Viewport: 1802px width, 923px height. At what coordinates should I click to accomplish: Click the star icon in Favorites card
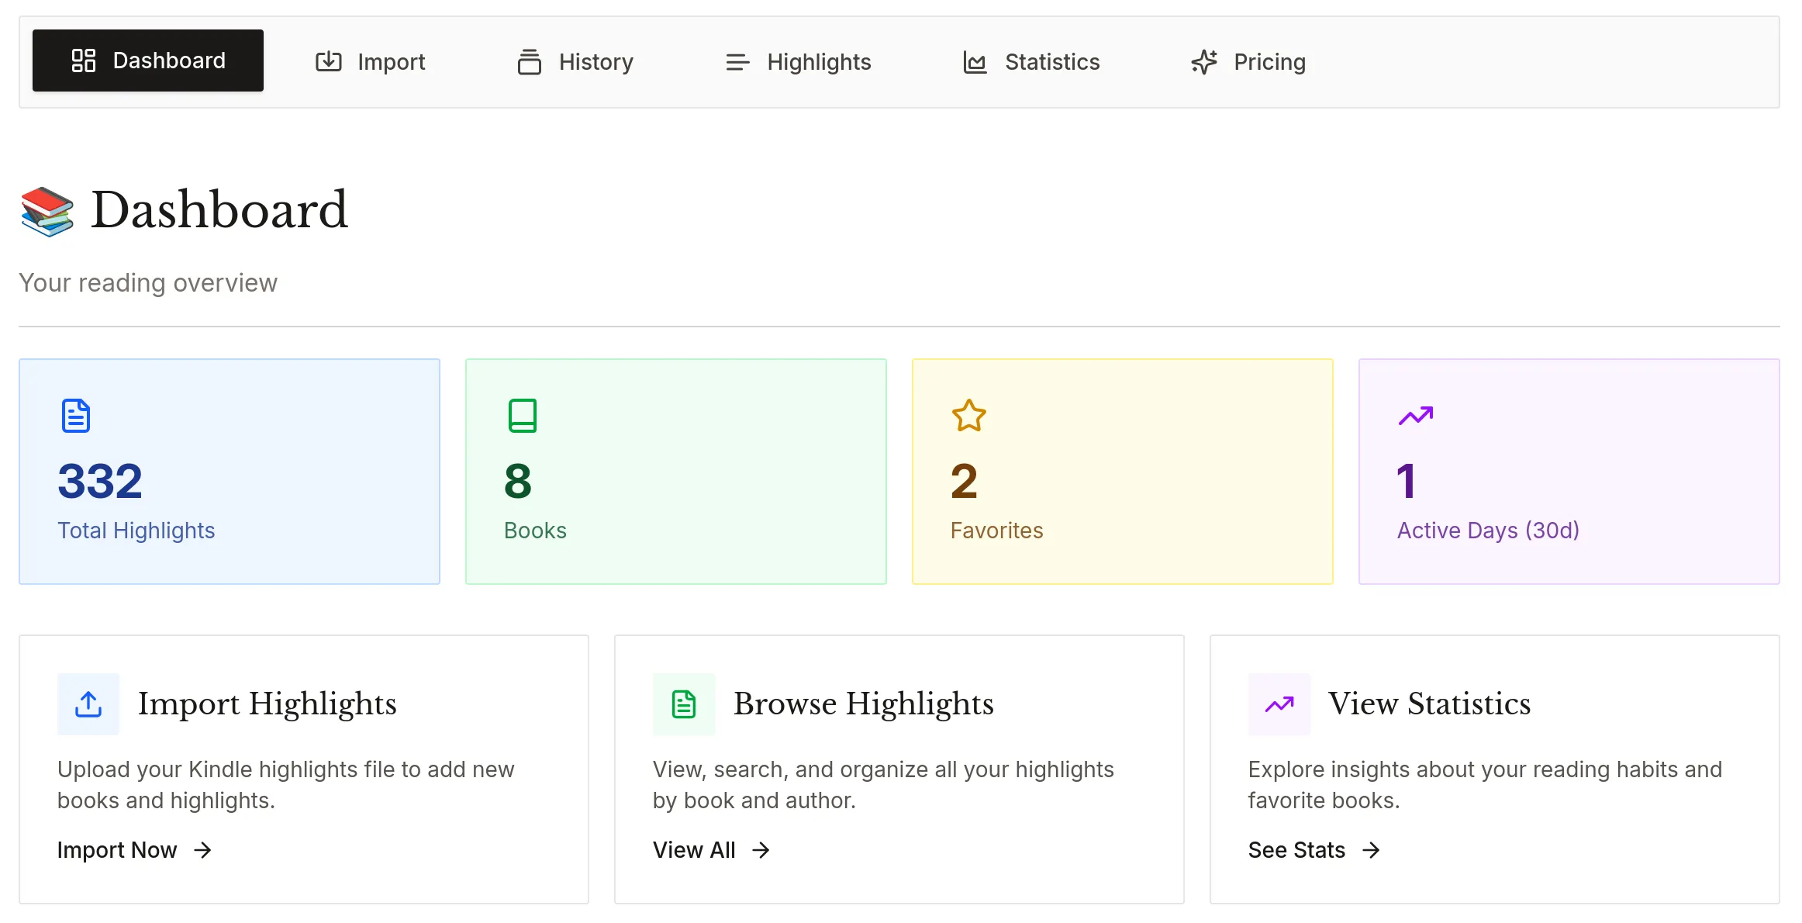coord(968,416)
